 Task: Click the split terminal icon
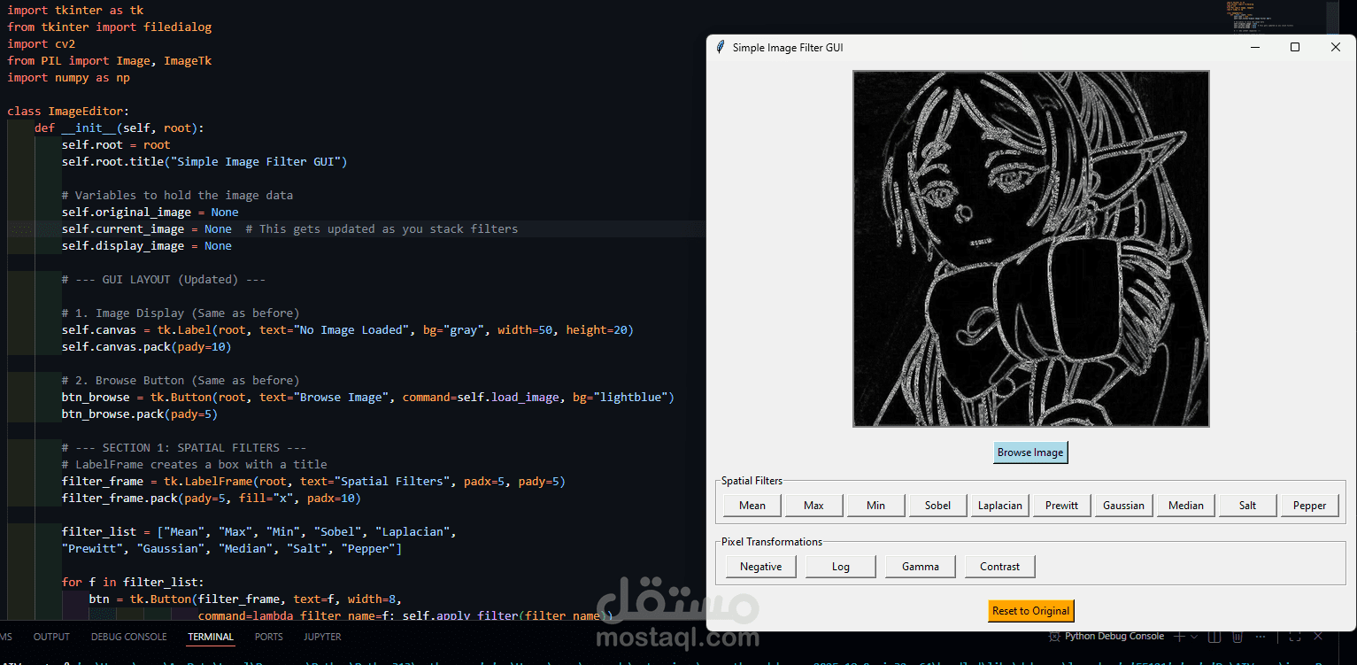[1214, 637]
